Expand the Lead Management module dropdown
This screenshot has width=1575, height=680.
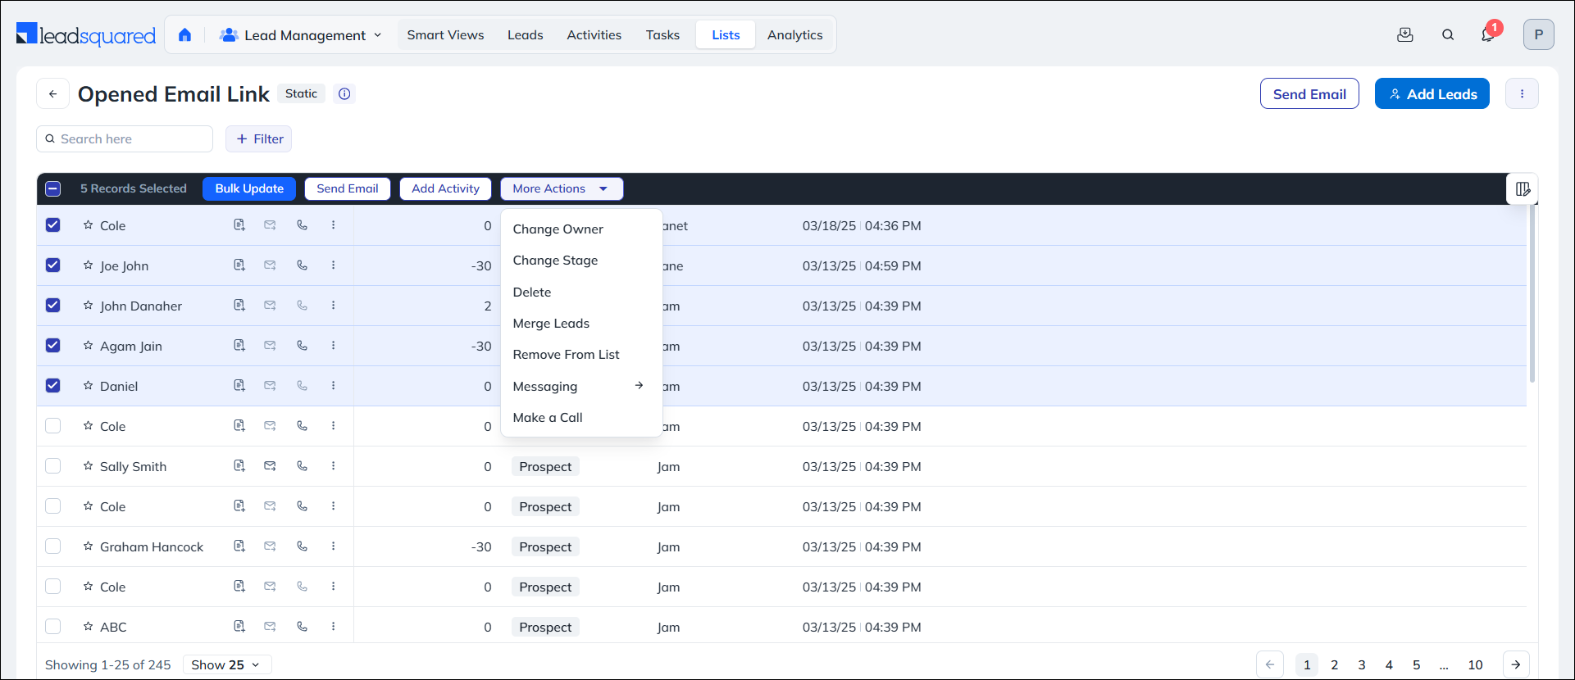point(301,35)
